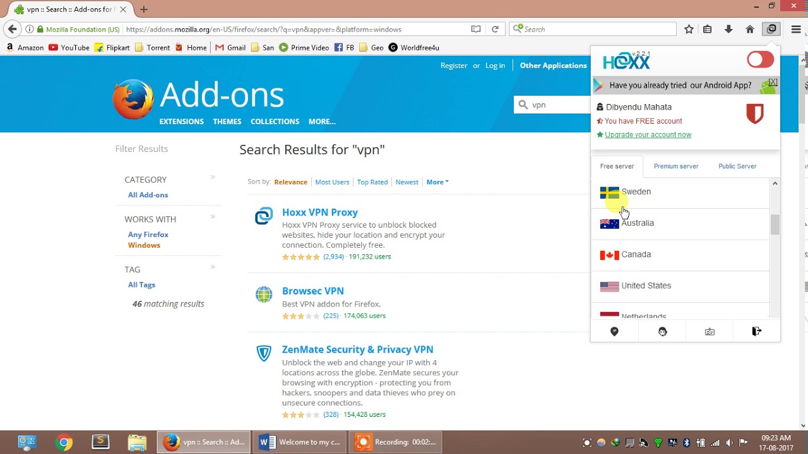Sort results by Top Rated
The height and width of the screenshot is (454, 808).
pyautogui.click(x=372, y=182)
